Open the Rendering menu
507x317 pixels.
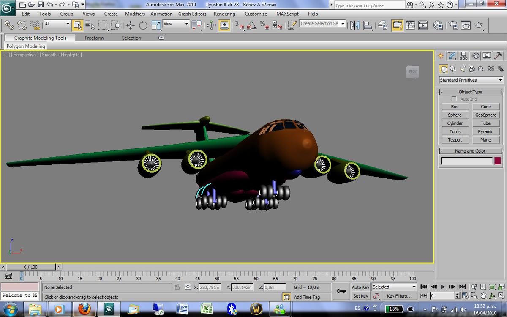point(224,14)
